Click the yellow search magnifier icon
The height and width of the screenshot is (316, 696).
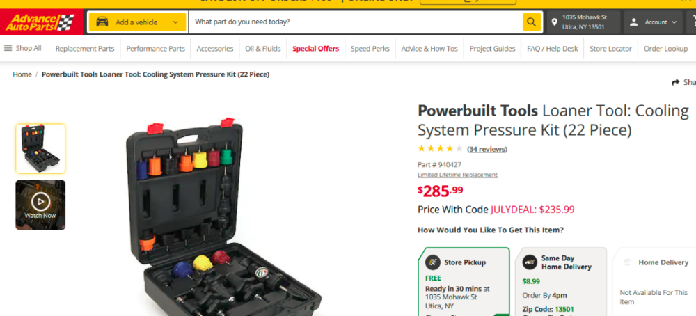click(x=531, y=22)
